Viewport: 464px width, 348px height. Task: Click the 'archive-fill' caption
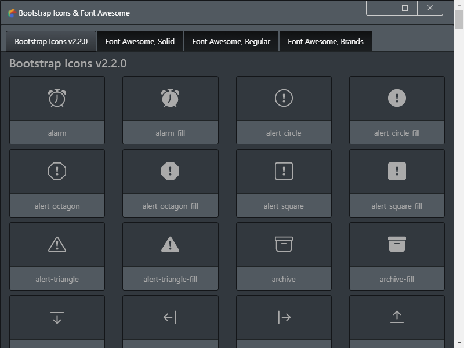[397, 280]
